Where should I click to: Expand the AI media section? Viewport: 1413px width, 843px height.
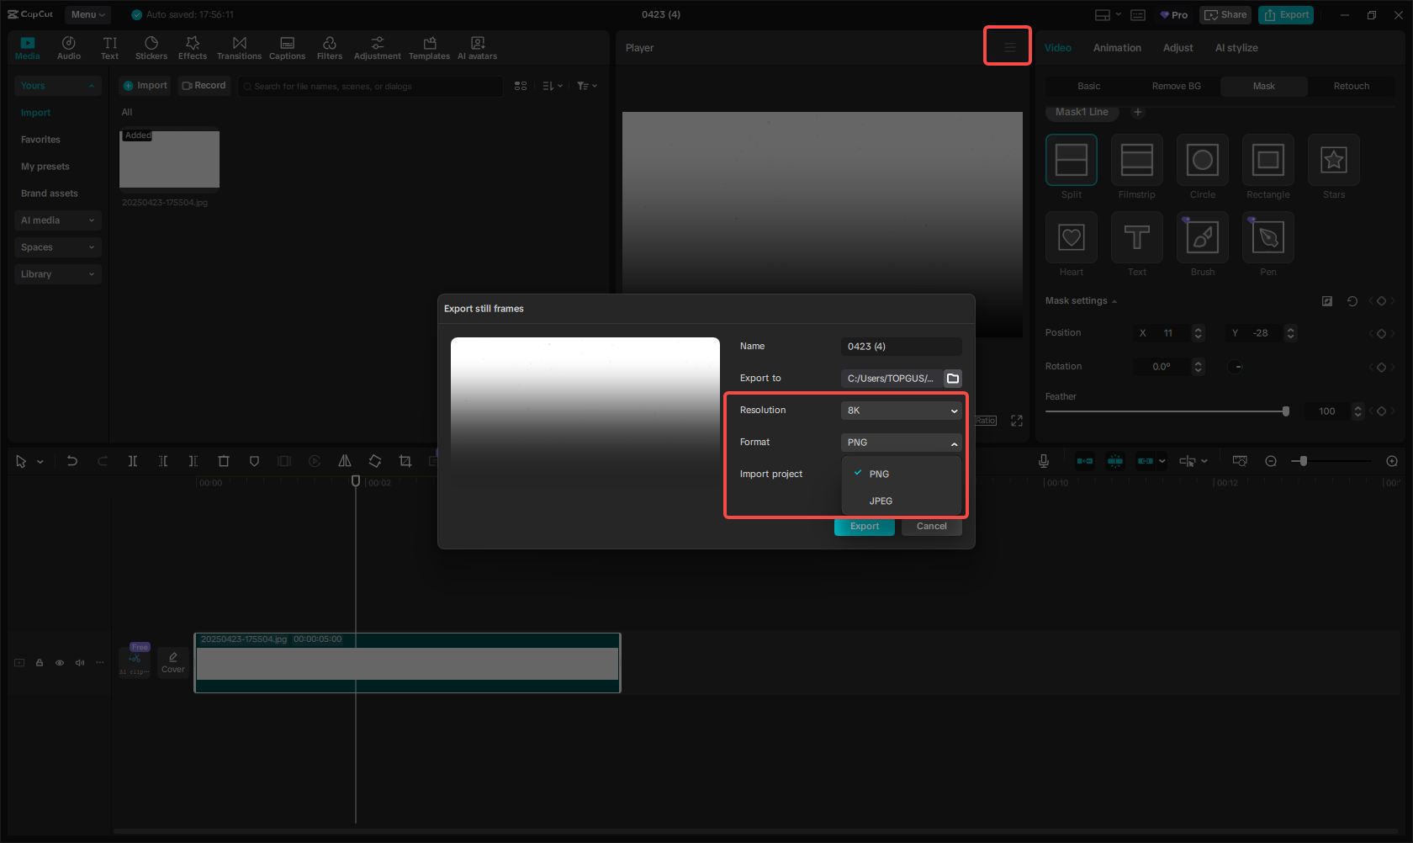57,220
